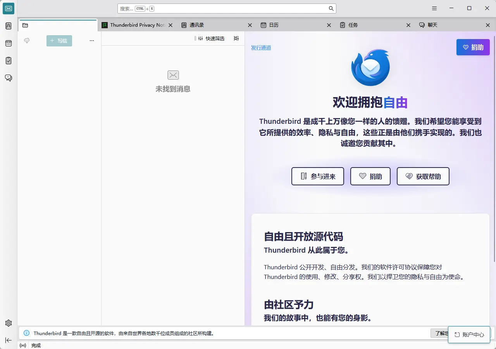Viewport: 496px width, 349px height.
Task: Click the white 捐助 button with heart
Action: point(370,176)
